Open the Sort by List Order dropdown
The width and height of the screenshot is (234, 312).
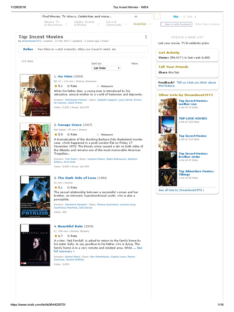point(106,68)
